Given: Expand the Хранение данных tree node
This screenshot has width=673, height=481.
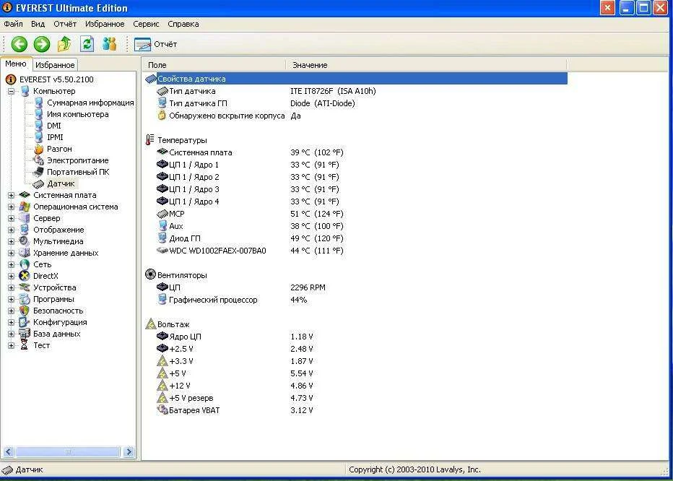Looking at the screenshot, I should 11,253.
